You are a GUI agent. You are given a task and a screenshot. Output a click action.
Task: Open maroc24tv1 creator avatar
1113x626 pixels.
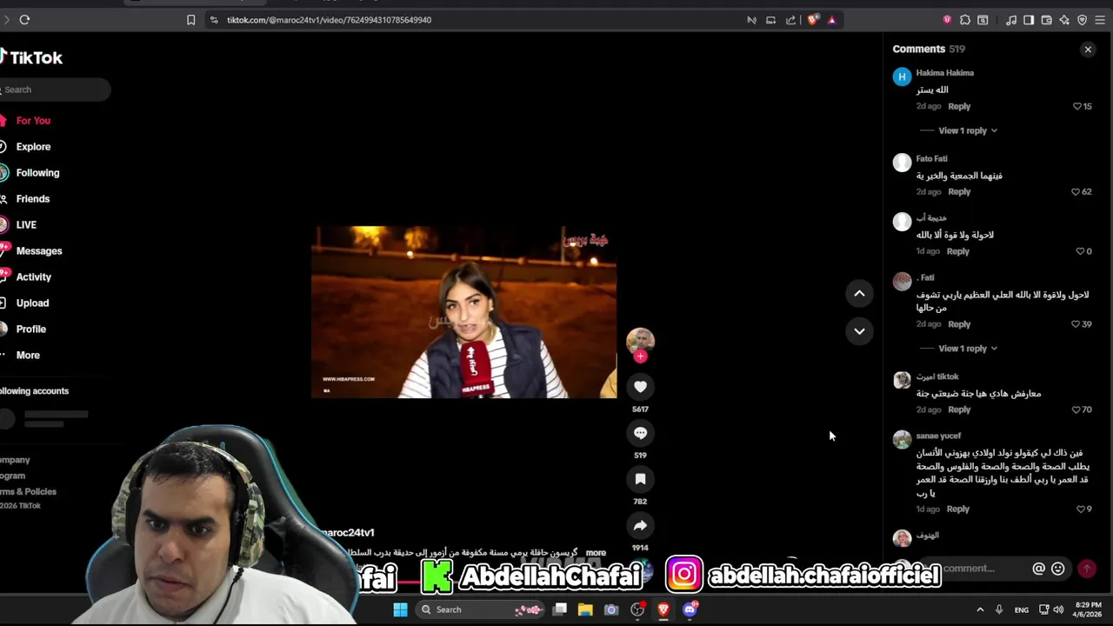(x=640, y=340)
